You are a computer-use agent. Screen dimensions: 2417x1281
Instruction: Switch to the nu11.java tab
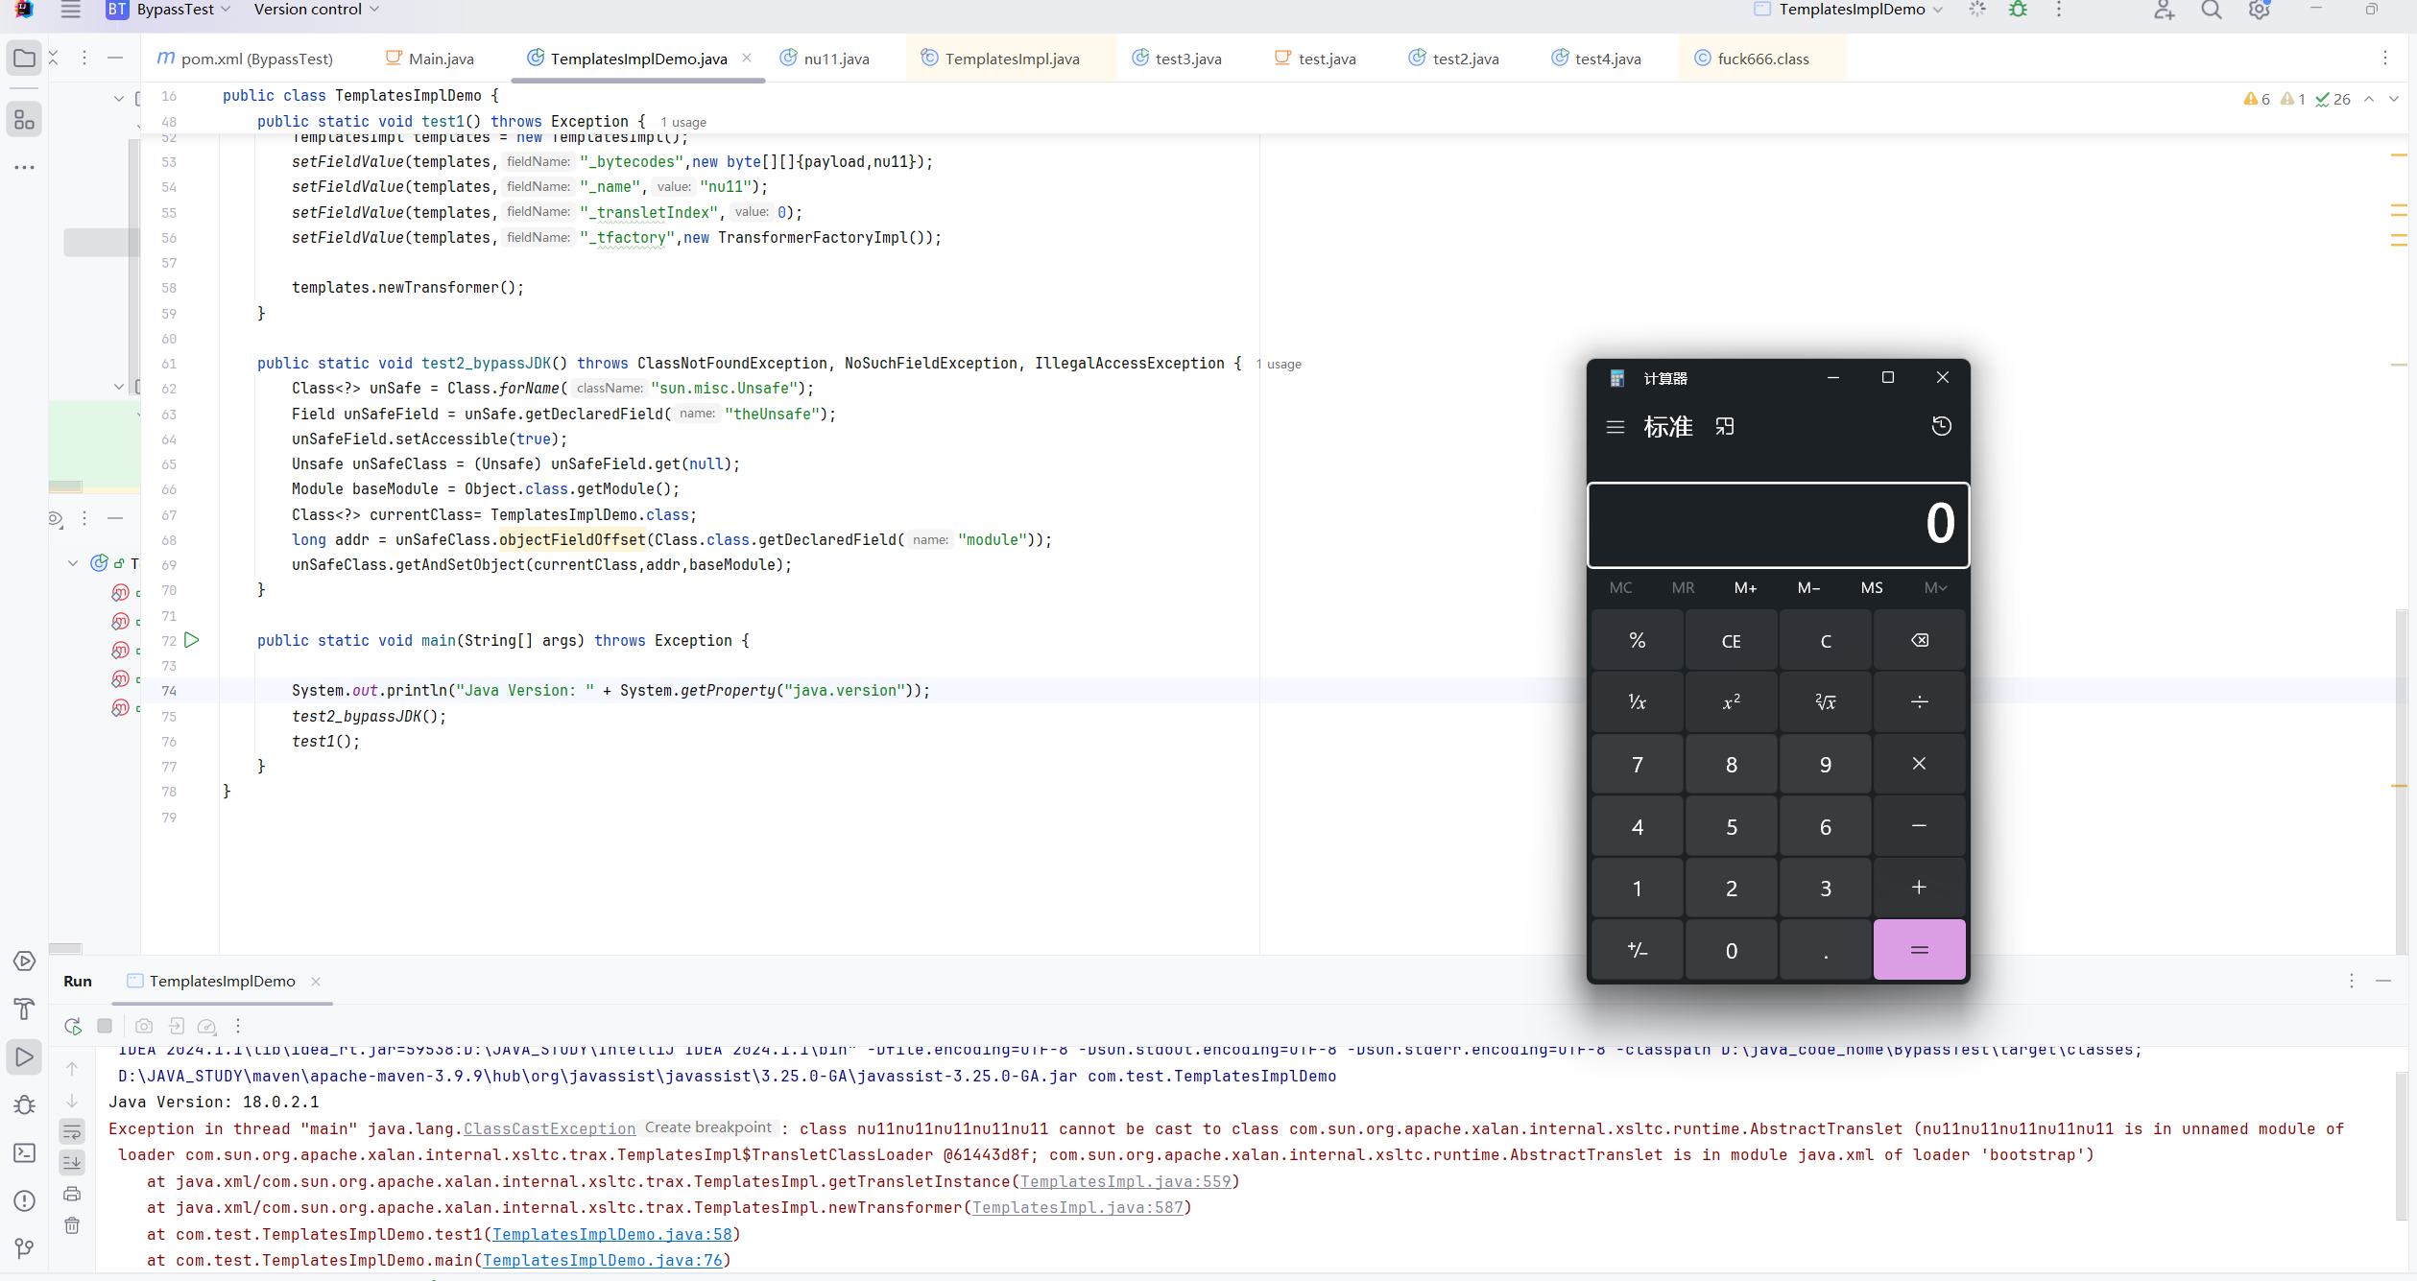[x=826, y=59]
